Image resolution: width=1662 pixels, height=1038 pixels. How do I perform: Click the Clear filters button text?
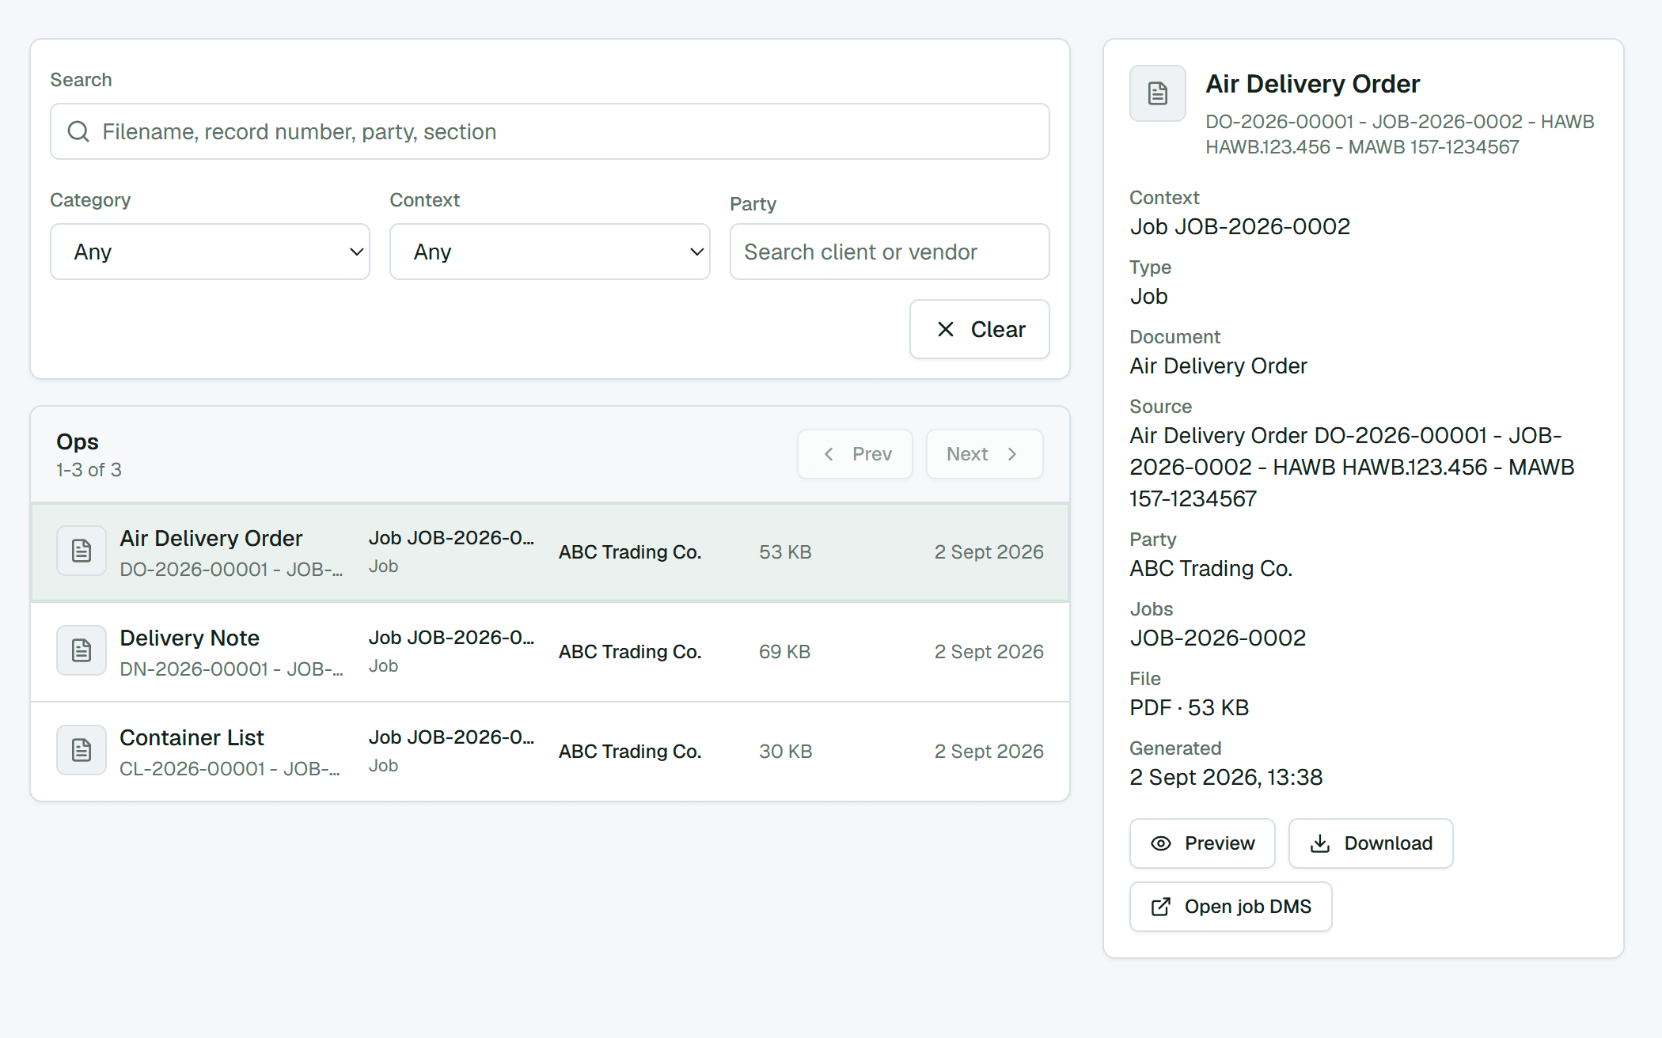(x=998, y=329)
